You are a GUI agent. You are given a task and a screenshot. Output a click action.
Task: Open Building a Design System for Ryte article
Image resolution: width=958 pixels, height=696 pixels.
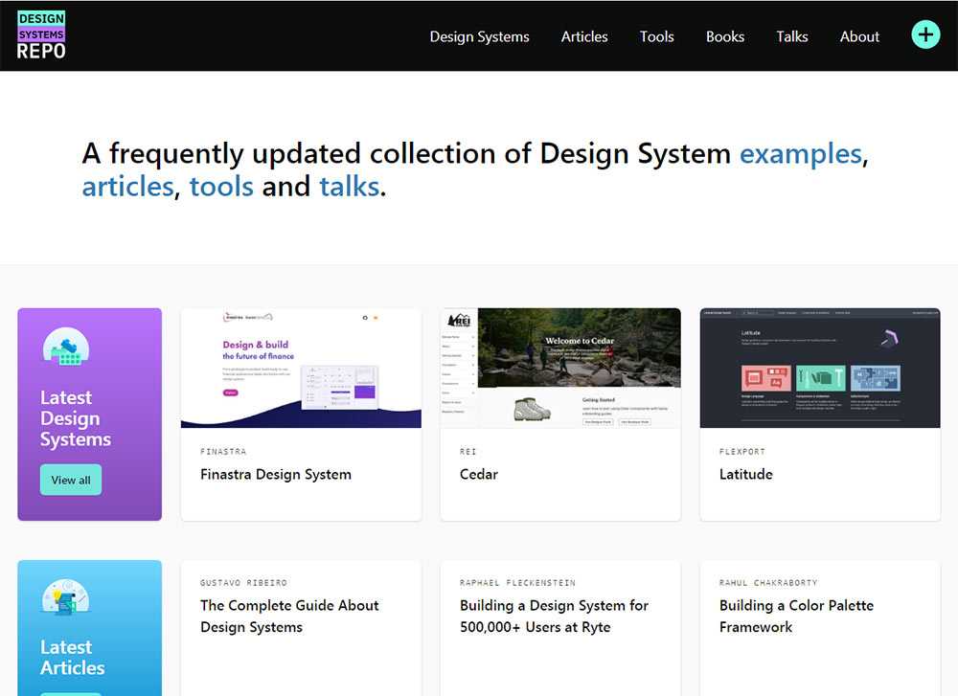click(x=554, y=616)
